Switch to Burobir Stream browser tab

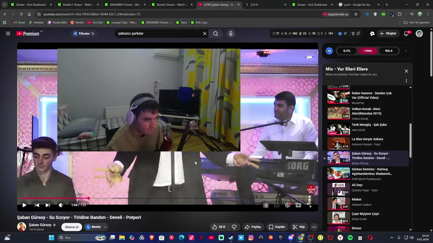pyautogui.click(x=171, y=5)
